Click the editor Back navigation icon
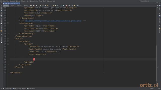161x90 pixels. (x=33, y=5)
